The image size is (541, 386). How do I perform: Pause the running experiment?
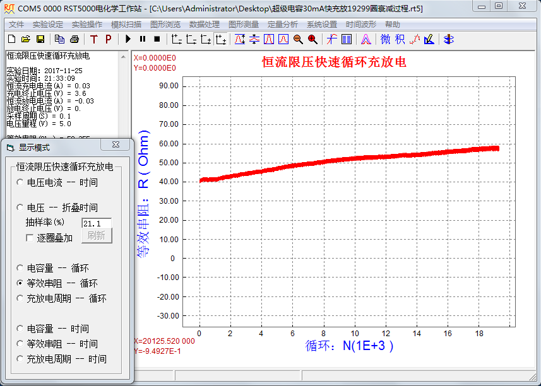tap(143, 39)
